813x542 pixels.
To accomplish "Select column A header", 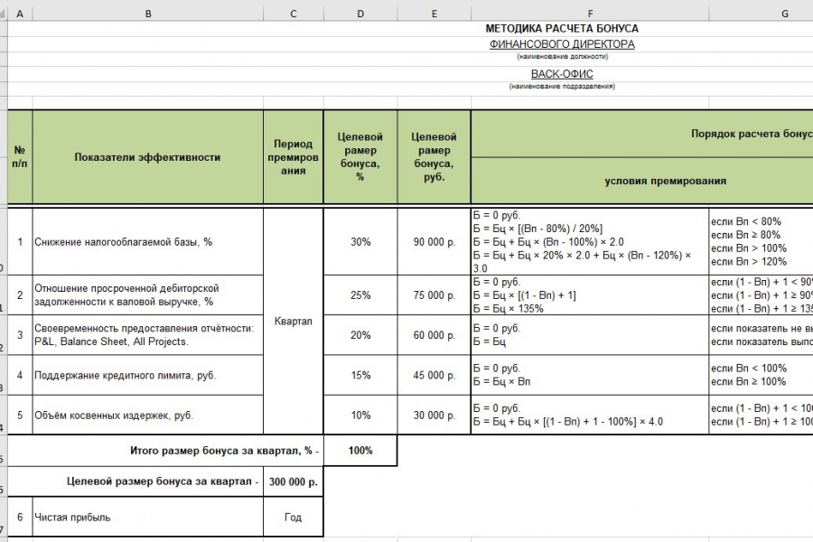I will click(x=20, y=14).
